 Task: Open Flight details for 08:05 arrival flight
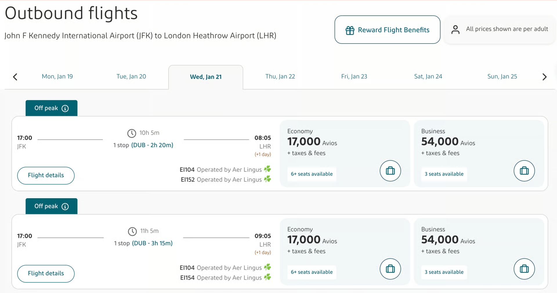[x=46, y=175]
